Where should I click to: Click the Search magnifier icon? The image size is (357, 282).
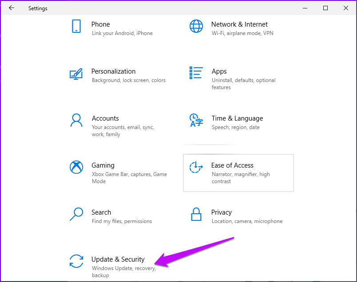76,214
